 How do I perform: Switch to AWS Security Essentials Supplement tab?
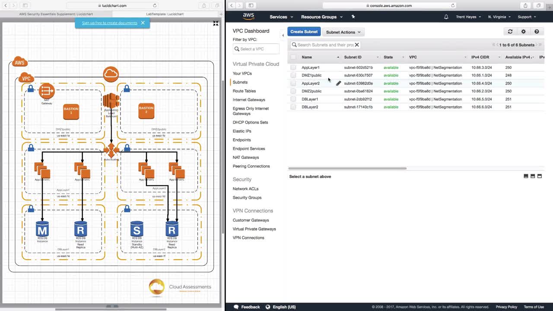click(56, 14)
